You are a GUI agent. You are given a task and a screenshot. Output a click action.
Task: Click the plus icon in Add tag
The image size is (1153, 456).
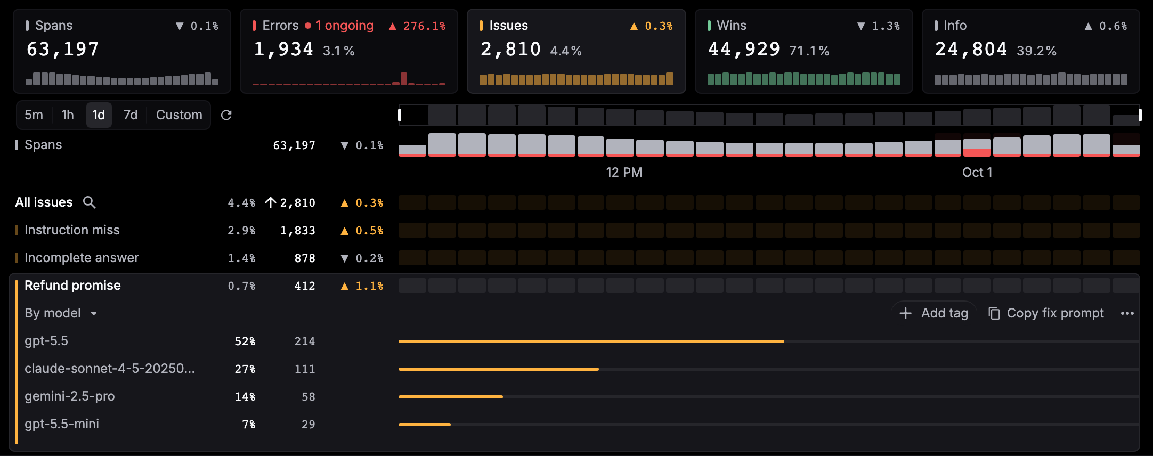click(x=905, y=313)
